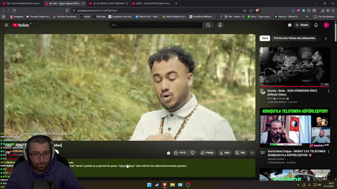Open Steam from the taskbar
337x189 pixels.
pos(157,185)
